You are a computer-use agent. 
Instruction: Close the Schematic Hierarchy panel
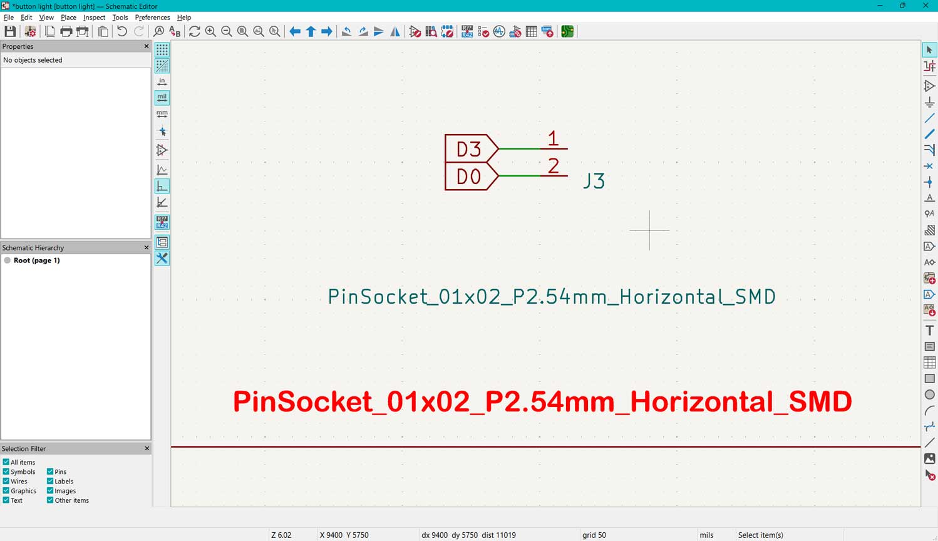[147, 247]
